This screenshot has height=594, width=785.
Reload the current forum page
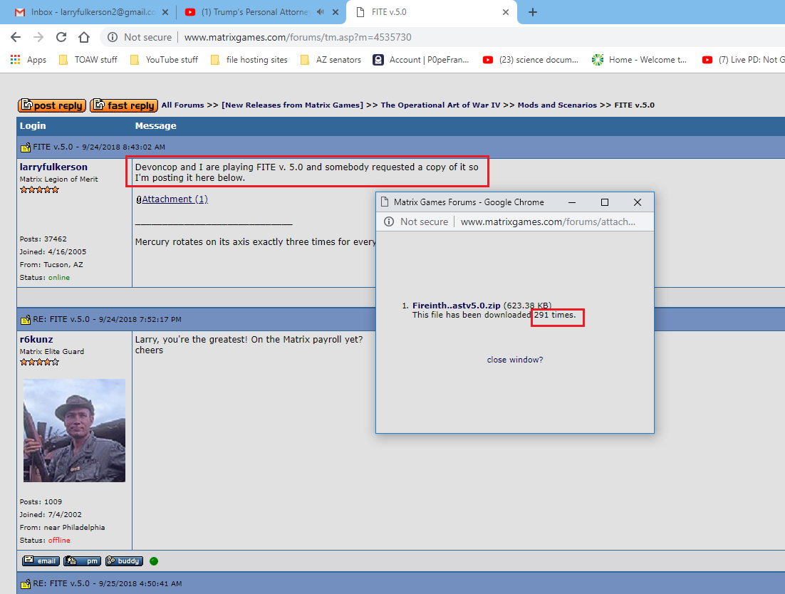(x=61, y=37)
